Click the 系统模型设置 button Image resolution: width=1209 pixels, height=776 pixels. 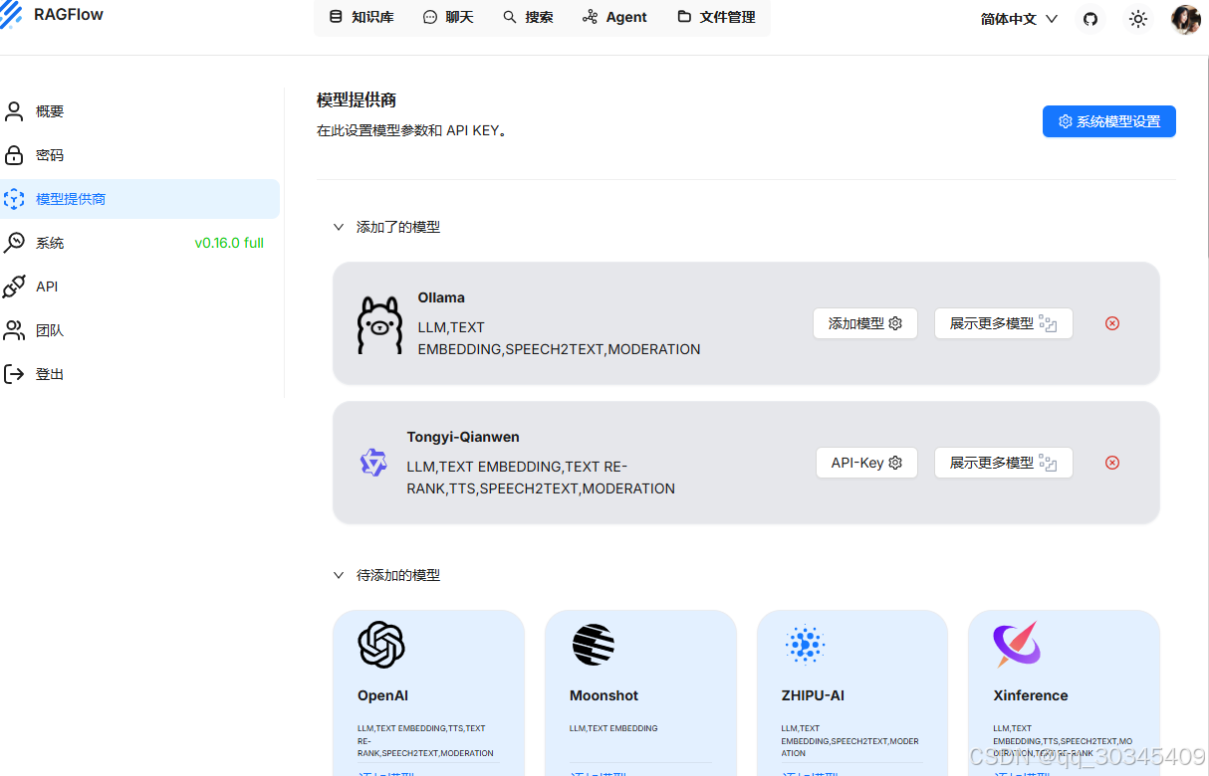pos(1108,121)
